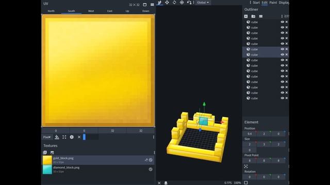The width and height of the screenshot is (330, 185).
Task: Click the Create Texture icon in Textures panel
Action: tap(45, 153)
